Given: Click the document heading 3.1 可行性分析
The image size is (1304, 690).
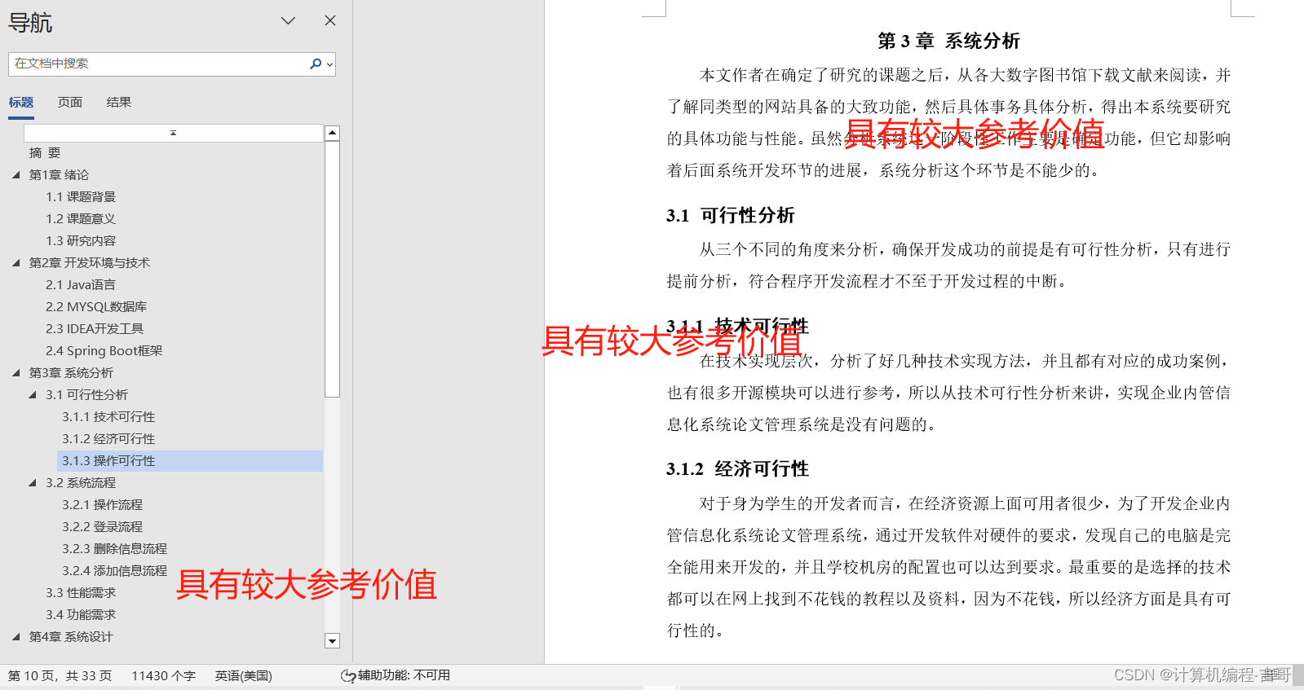Looking at the screenshot, I should pos(730,215).
